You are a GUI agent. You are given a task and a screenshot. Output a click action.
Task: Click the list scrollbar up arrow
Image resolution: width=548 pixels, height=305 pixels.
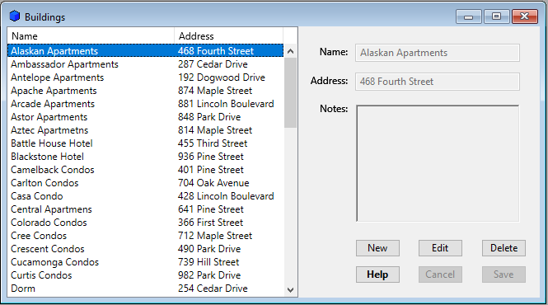pos(290,51)
